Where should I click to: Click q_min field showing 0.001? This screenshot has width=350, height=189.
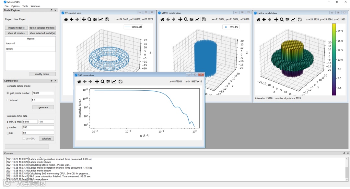pyautogui.click(x=30, y=122)
